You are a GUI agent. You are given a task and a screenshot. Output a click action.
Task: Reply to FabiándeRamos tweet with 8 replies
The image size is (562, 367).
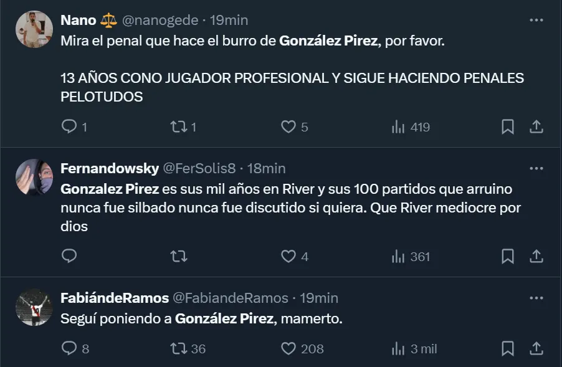pyautogui.click(x=69, y=348)
